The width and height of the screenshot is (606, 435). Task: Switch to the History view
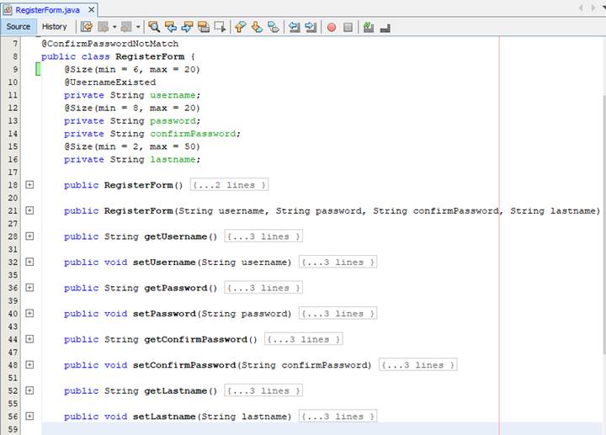click(54, 27)
